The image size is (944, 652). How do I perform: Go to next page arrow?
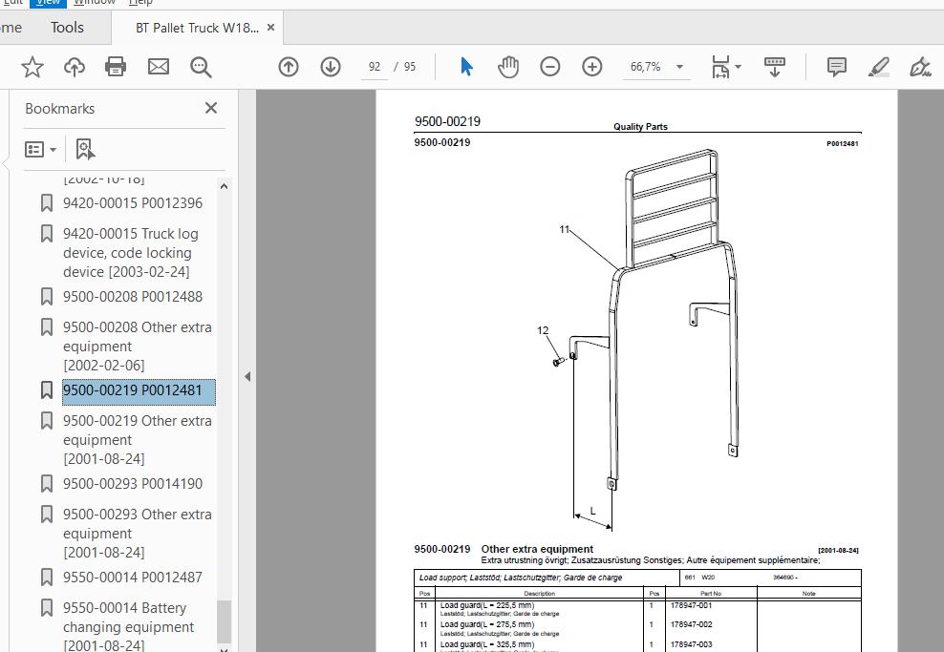click(x=331, y=67)
